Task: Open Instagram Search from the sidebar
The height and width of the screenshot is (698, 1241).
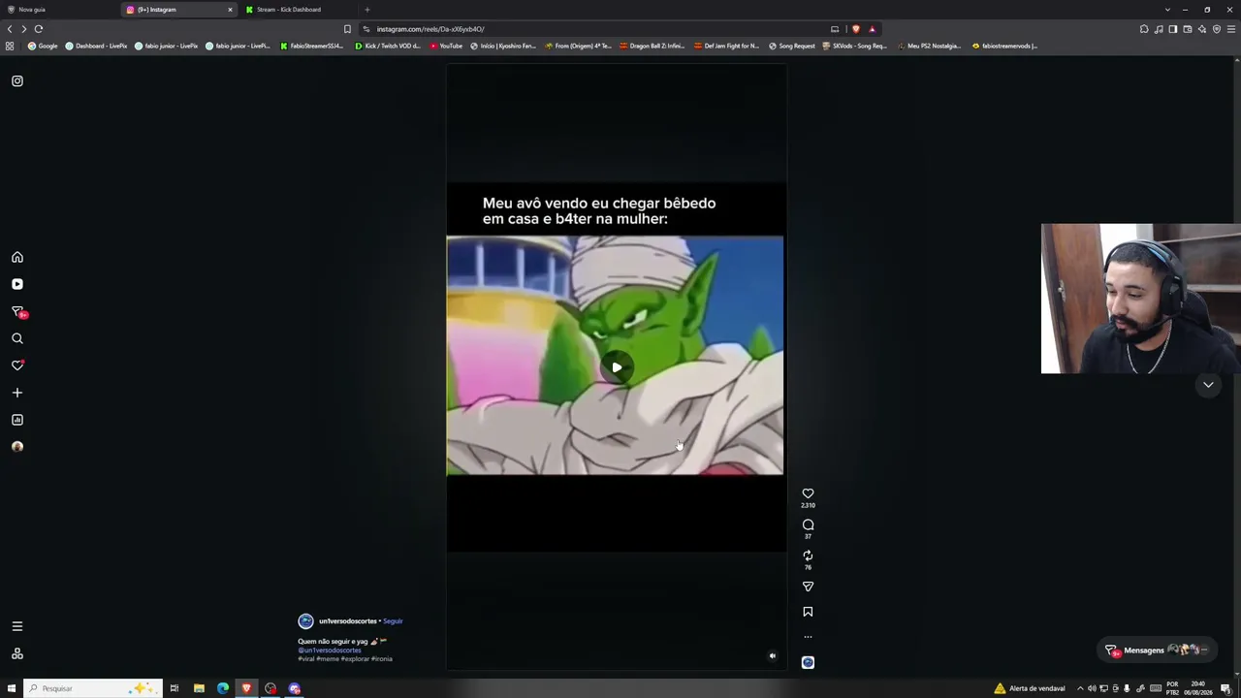Action: coord(17,338)
